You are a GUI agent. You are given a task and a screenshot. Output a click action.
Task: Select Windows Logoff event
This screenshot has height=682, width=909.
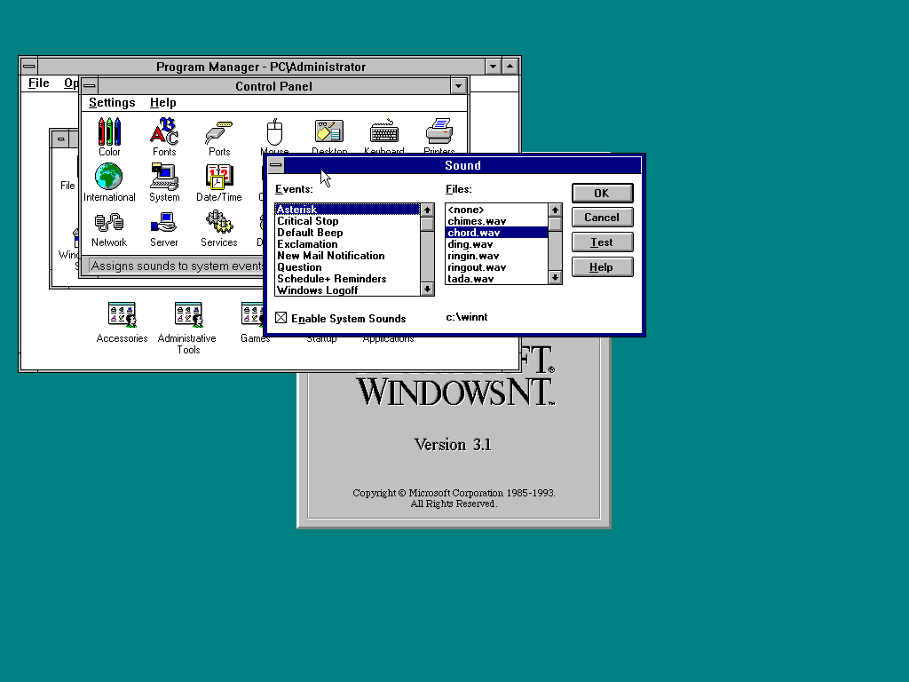(347, 290)
